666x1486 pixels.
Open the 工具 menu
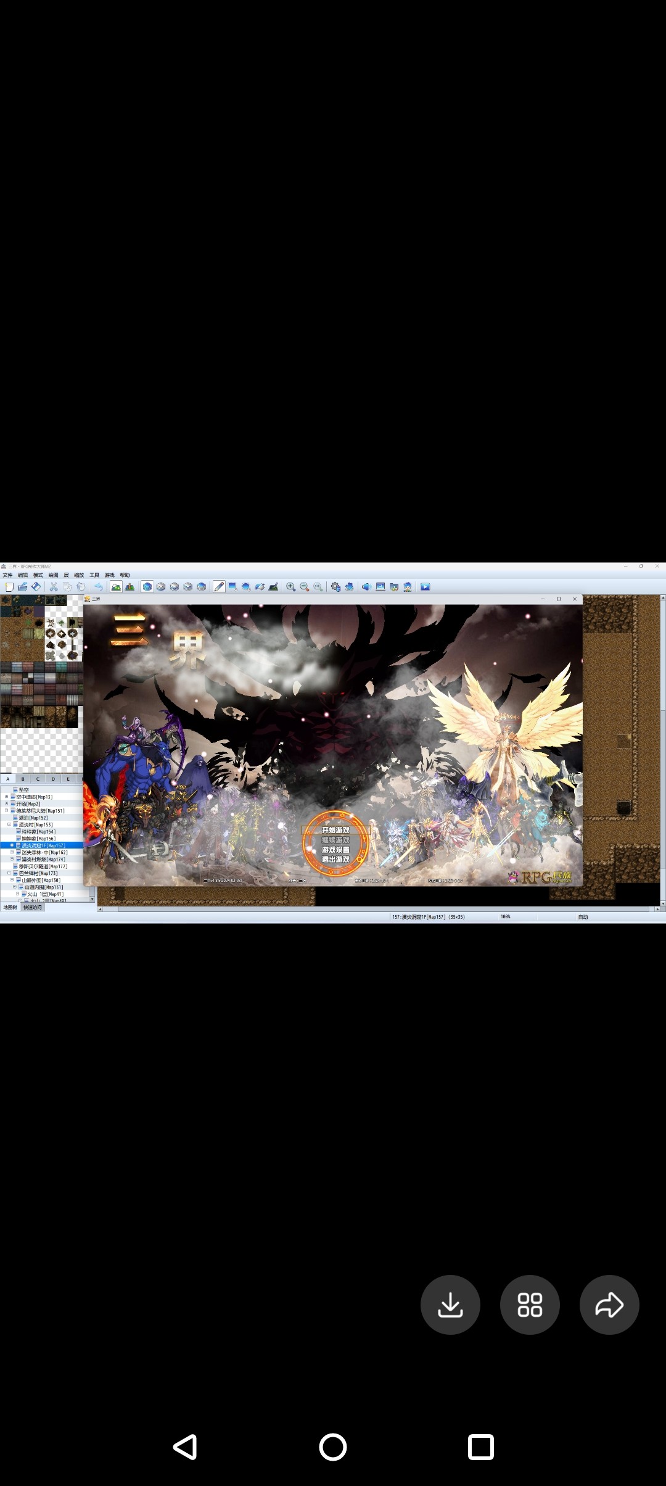[94, 575]
